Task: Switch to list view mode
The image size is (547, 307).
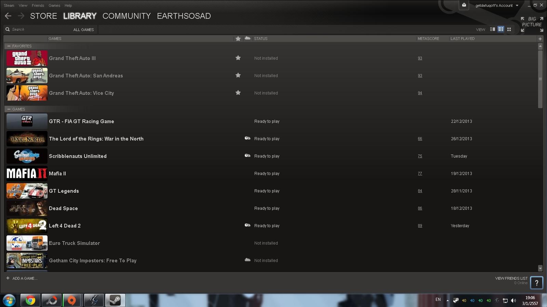Action: [501, 29]
